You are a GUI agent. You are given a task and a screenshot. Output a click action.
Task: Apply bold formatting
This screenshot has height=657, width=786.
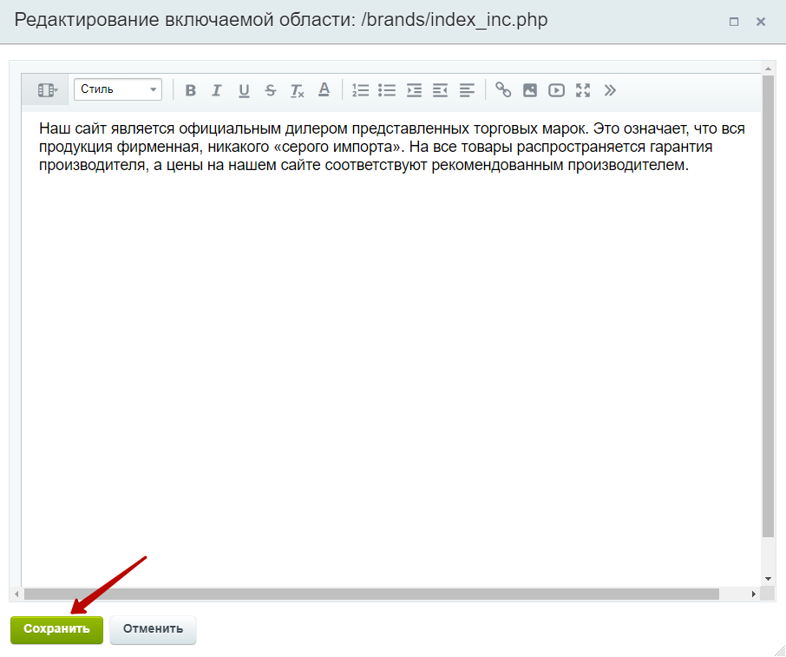coord(191,90)
